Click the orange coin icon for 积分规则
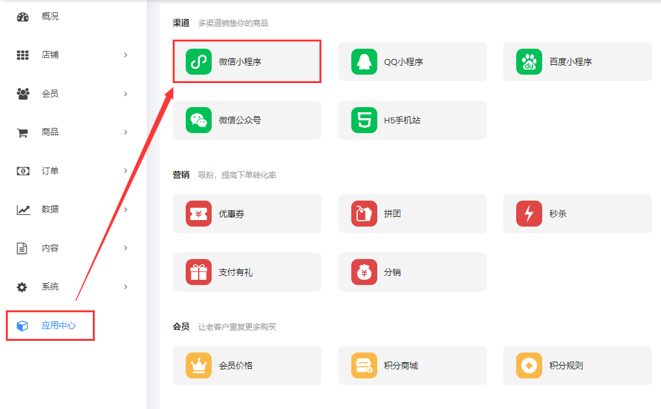The image size is (661, 409). pos(529,366)
